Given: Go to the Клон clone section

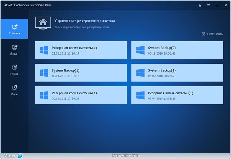Looking at the screenshot, I should [14, 90].
